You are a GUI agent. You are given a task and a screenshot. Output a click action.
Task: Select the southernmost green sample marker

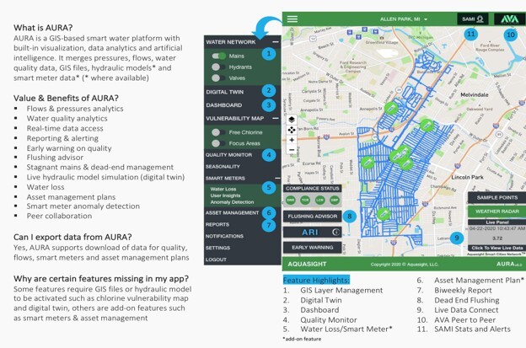(x=383, y=213)
